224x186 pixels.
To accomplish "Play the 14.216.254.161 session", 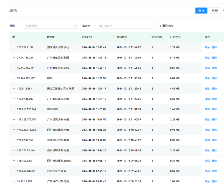I will 207,68.
